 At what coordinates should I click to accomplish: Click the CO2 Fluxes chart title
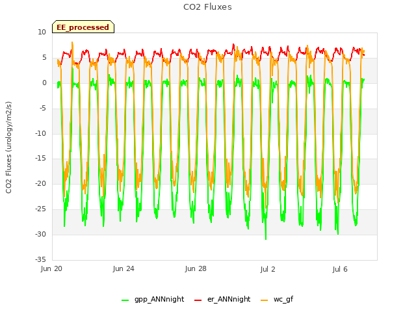207,7
